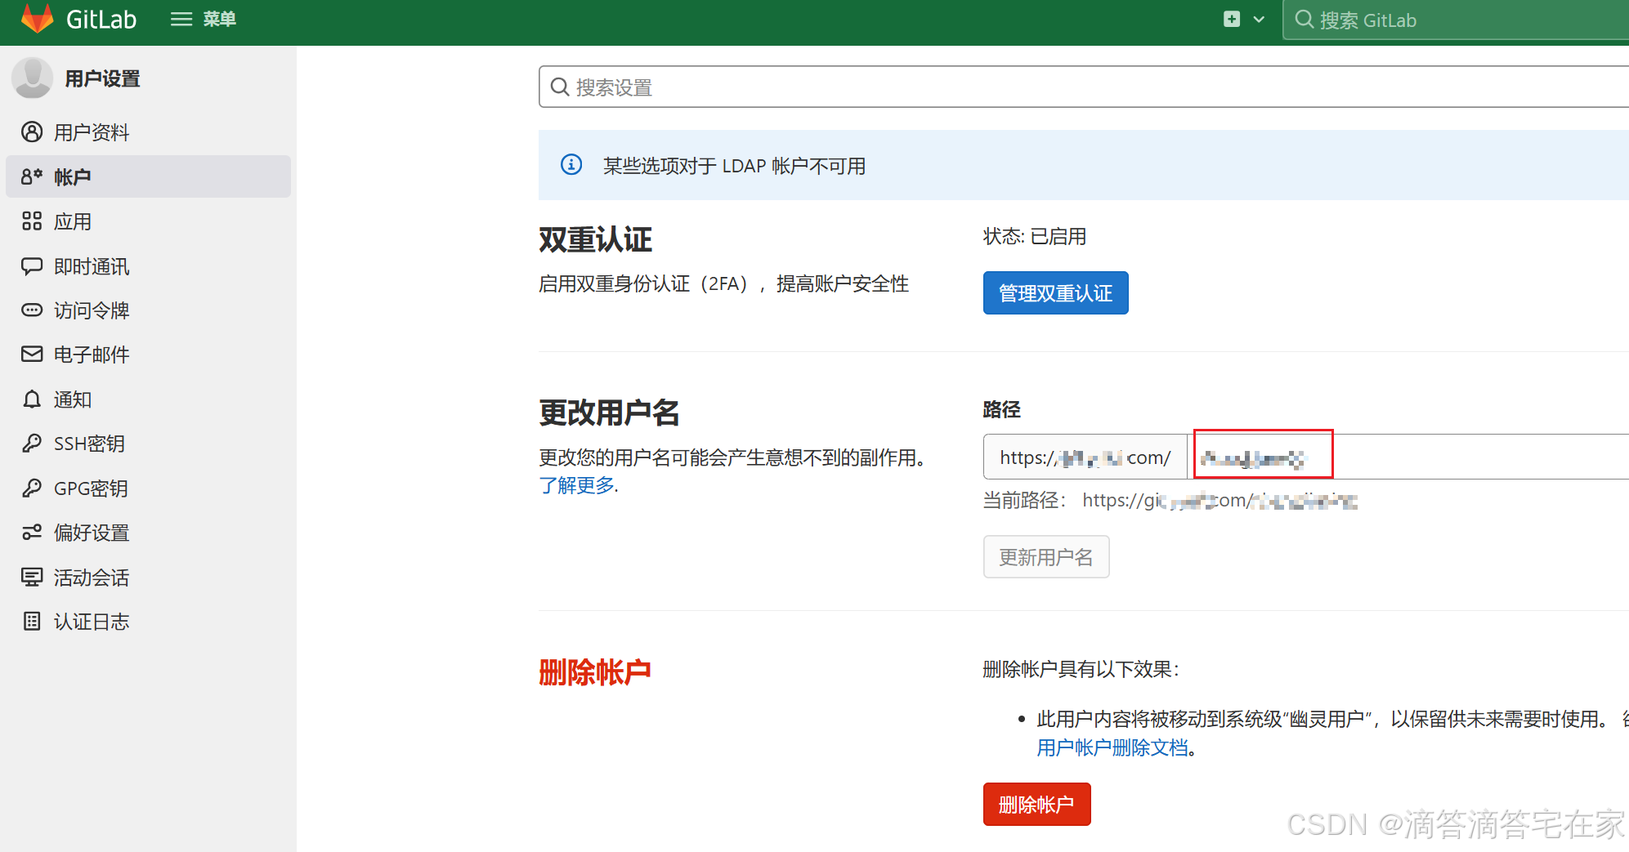Open the 了解更多 link
Screen dimensions: 1629x852
pos(575,485)
